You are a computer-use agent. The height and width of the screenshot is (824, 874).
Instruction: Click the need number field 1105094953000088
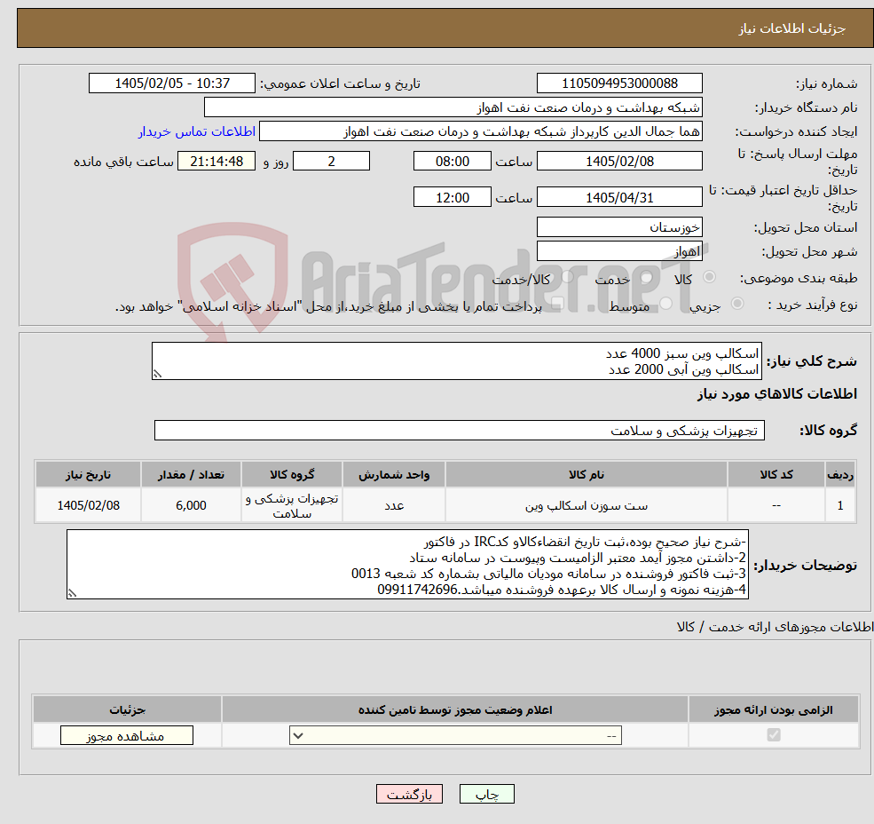coord(619,83)
